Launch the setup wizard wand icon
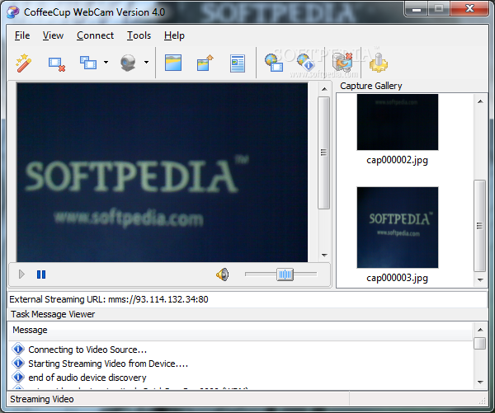The width and height of the screenshot is (495, 413). (24, 63)
